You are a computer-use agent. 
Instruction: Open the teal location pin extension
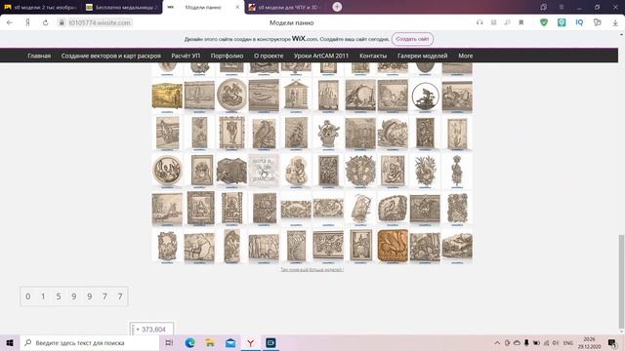[562, 22]
